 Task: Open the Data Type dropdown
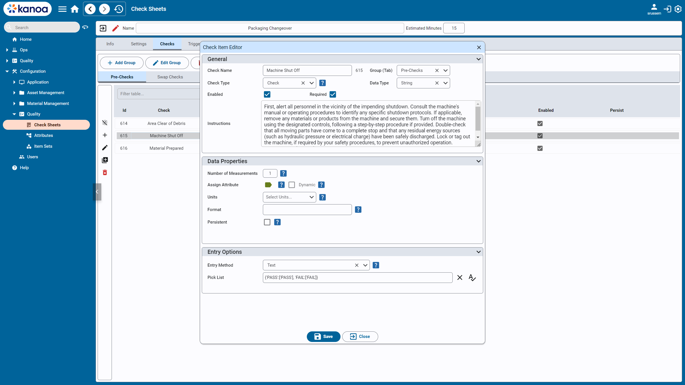click(445, 83)
